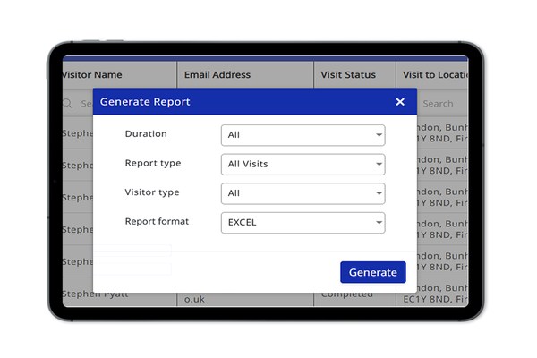Image resolution: width=537 pixels, height=358 pixels.
Task: Select the Stephen Pyatt visitor row
Action: [x=93, y=294]
